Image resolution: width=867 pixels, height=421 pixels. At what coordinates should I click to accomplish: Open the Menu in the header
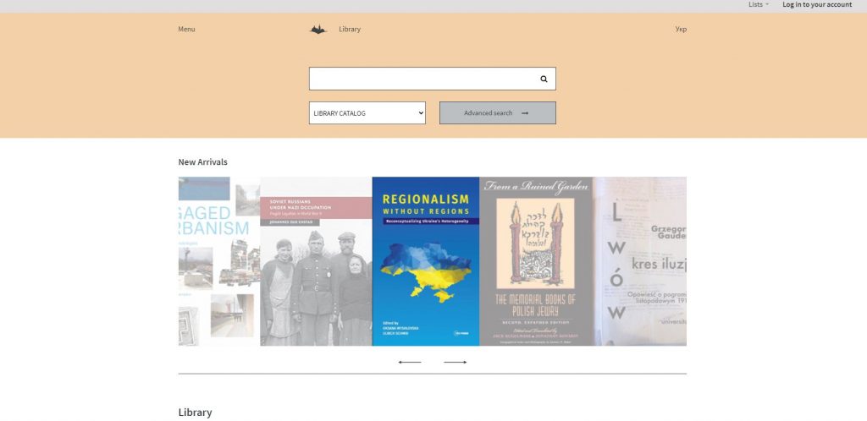(x=186, y=30)
